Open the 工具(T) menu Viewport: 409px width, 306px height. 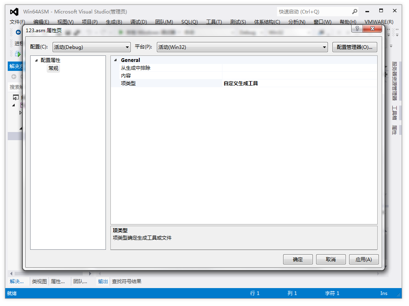point(214,22)
